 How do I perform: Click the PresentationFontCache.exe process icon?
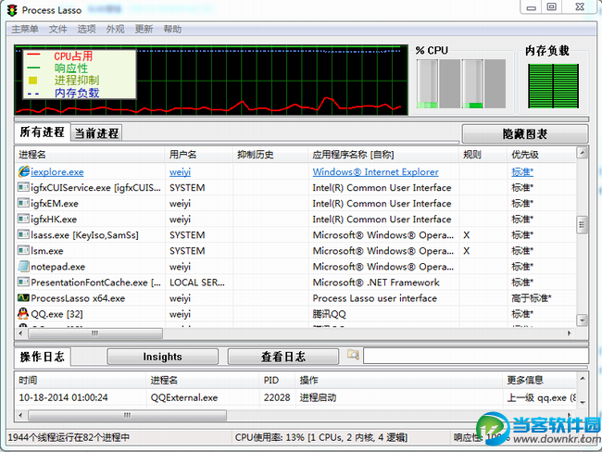click(23, 282)
